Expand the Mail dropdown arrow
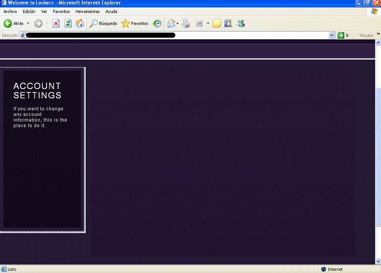The image size is (381, 273). 177,23
